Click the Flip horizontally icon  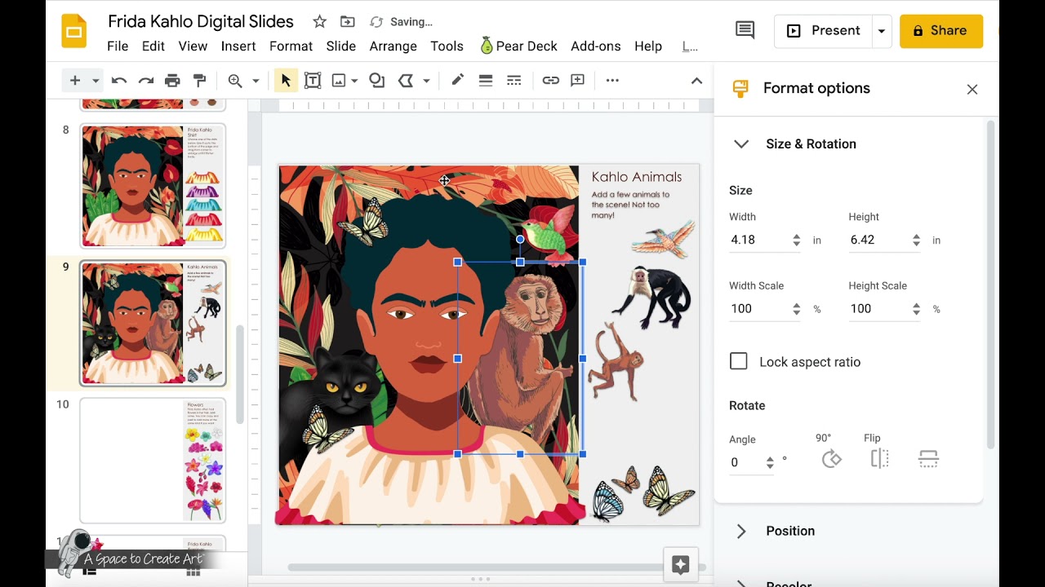(879, 459)
